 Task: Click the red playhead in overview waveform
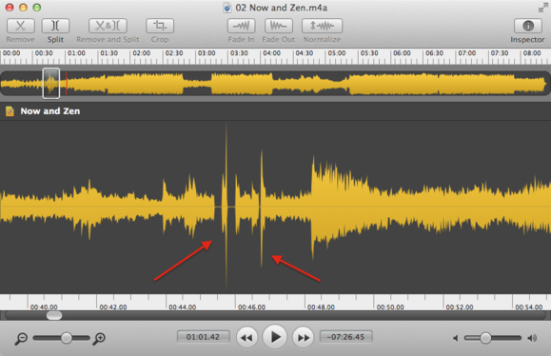click(x=67, y=84)
